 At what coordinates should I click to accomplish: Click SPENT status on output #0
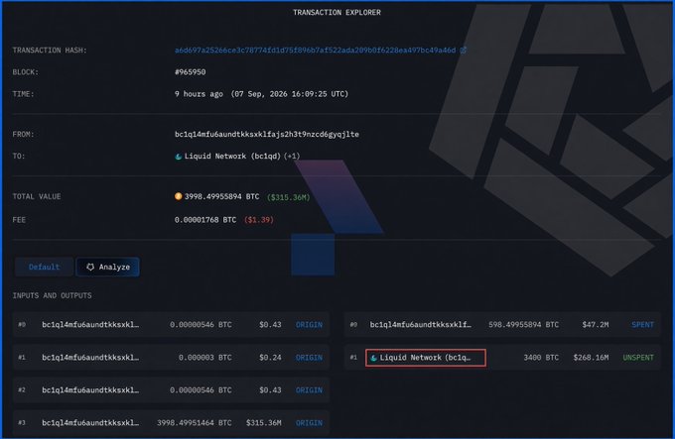click(642, 325)
